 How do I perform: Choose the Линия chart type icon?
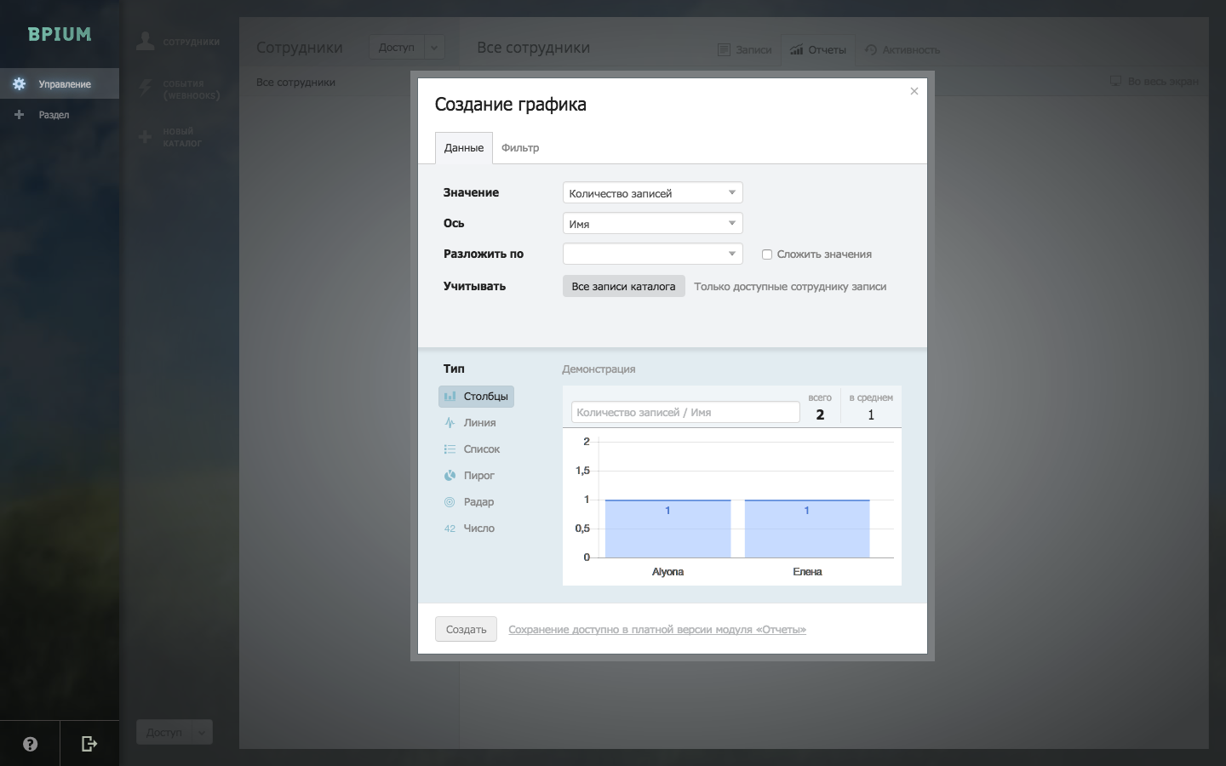(x=450, y=423)
